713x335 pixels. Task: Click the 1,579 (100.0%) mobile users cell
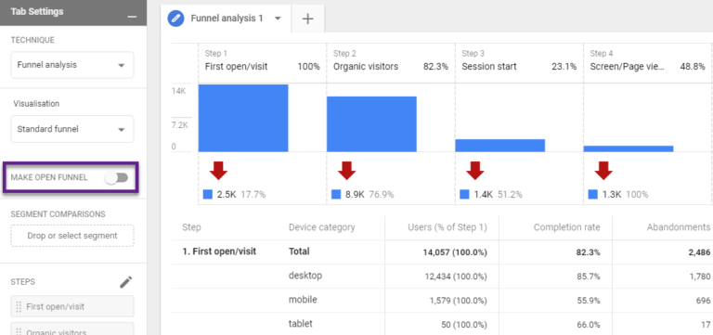[x=458, y=301]
